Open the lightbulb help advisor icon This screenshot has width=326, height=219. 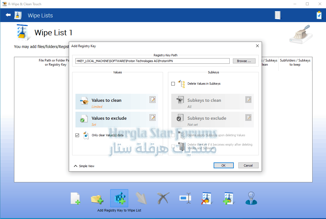pos(251,198)
